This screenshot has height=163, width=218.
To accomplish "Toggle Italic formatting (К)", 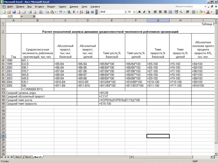I will pos(144,12).
